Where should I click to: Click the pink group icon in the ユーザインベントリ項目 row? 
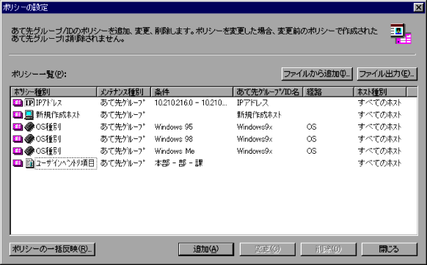pyautogui.click(x=18, y=163)
